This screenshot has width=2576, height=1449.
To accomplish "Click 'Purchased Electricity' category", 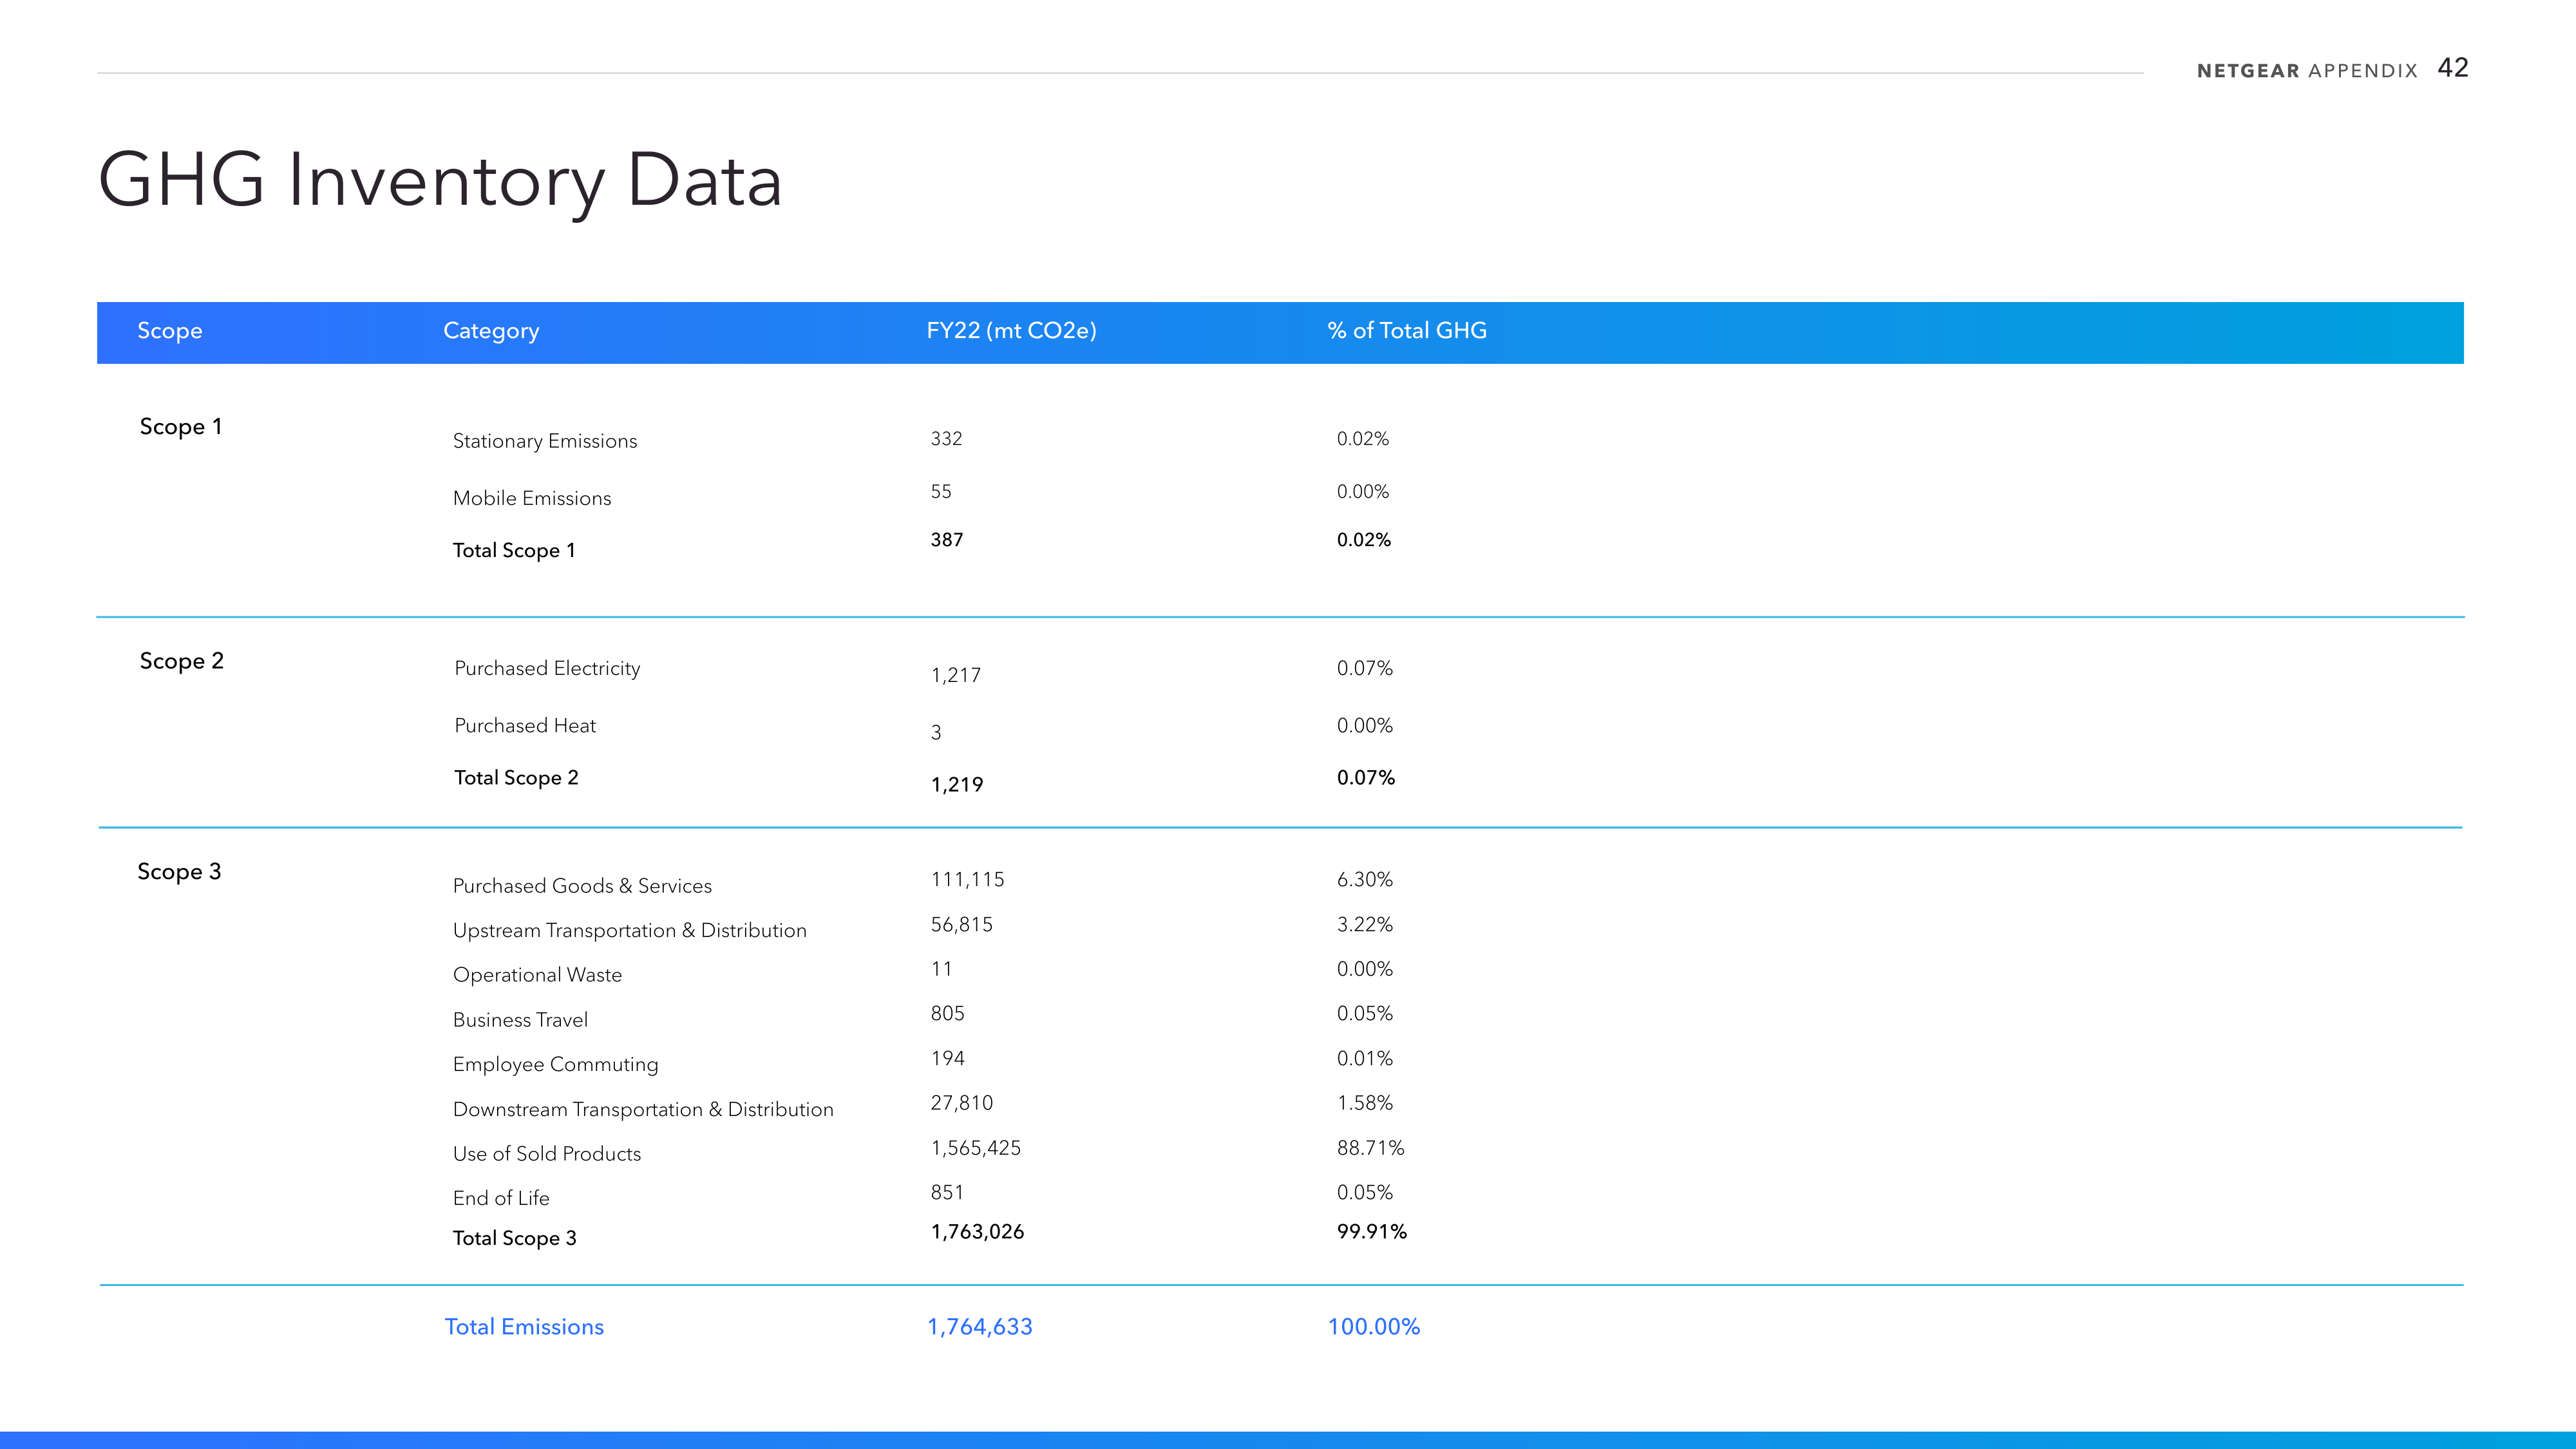I will (x=547, y=668).
